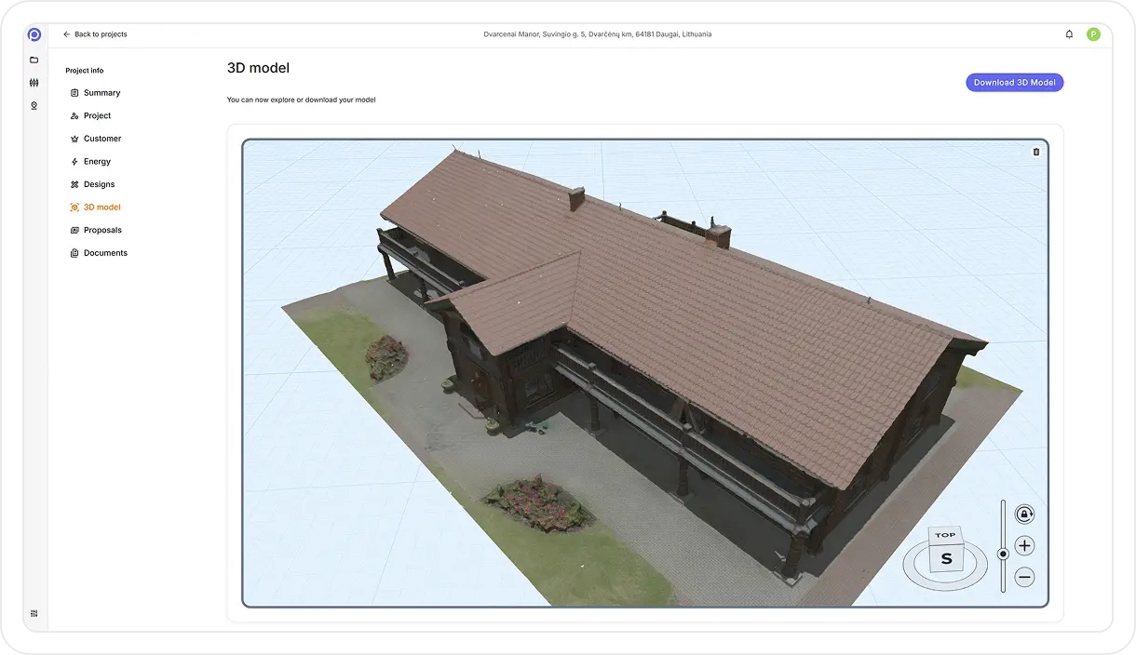
Task: Open the Customer section
Action: [x=96, y=139]
